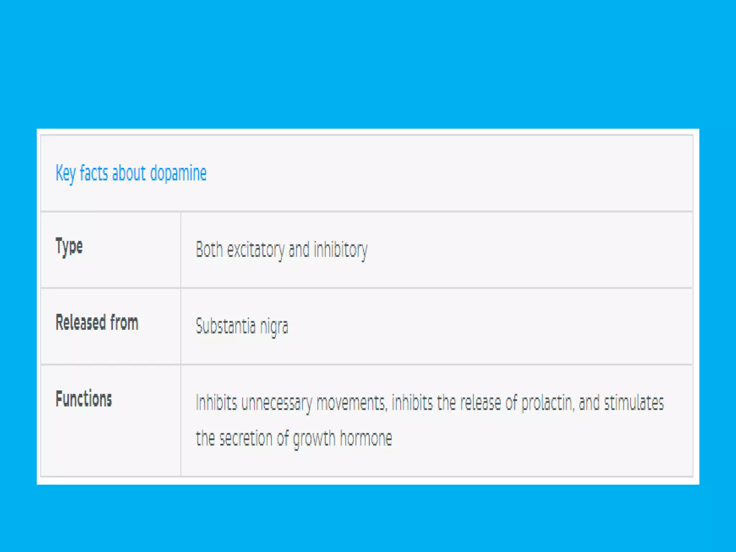This screenshot has width=736, height=552.
Task: Click the word 'Released' in the row label
Action: [x=81, y=322]
